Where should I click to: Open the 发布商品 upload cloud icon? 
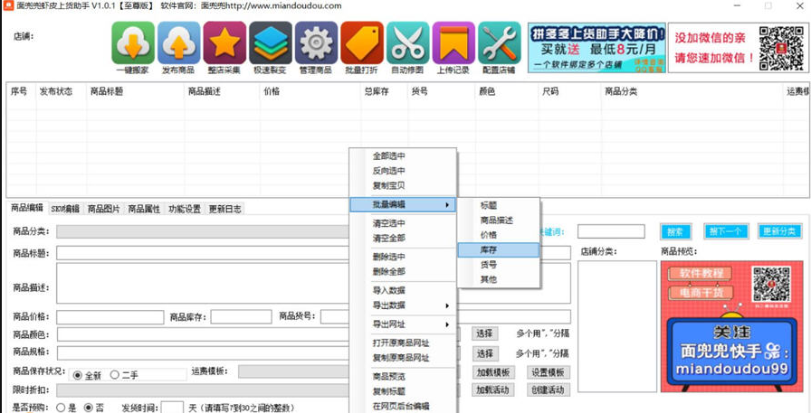coord(179,42)
